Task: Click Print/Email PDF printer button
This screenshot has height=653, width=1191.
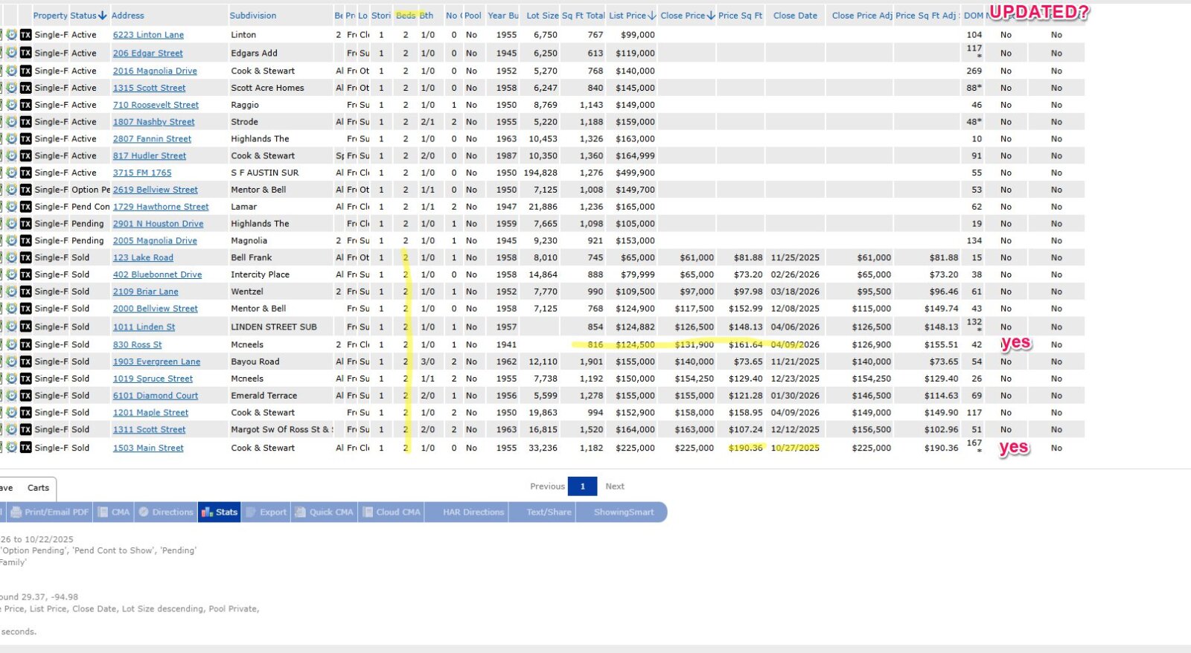Action: pyautogui.click(x=49, y=512)
